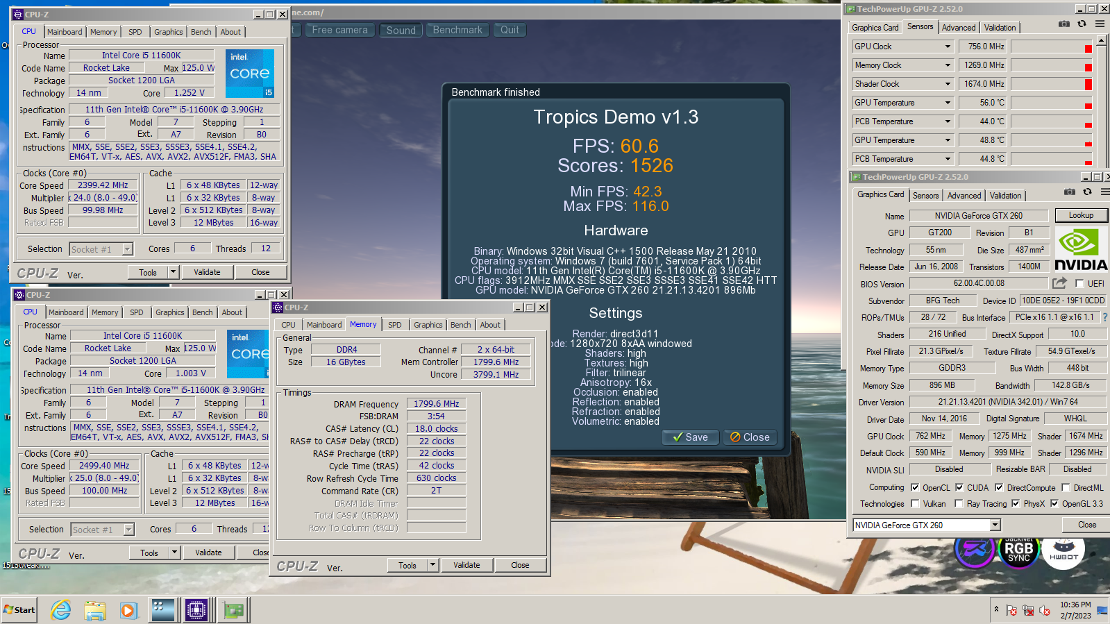Open Tools dropdown arrow in CPU-Z Memory window
Image resolution: width=1110 pixels, height=624 pixels.
tap(432, 565)
